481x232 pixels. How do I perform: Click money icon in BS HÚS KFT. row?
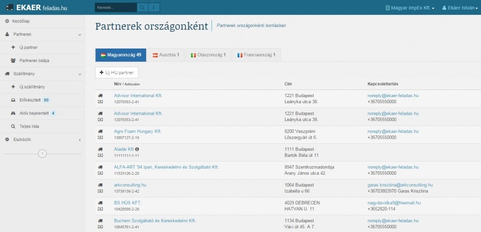tap(100, 209)
